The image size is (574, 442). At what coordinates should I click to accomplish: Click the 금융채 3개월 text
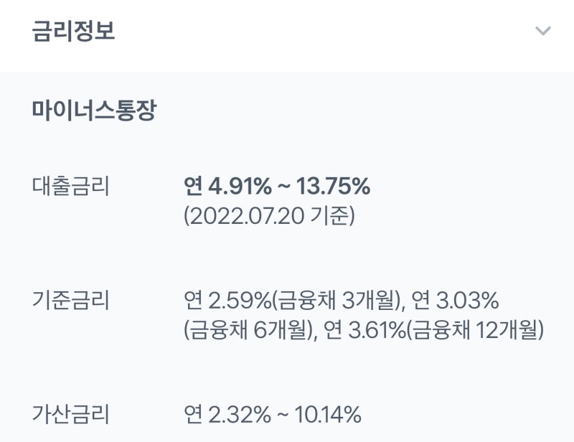[336, 300]
